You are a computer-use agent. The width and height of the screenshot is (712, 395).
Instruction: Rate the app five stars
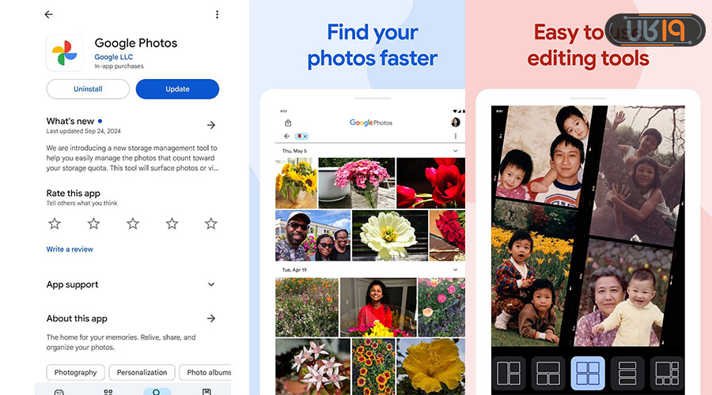[x=210, y=224]
